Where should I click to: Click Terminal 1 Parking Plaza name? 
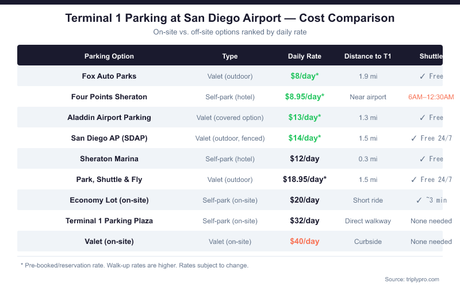[109, 220]
